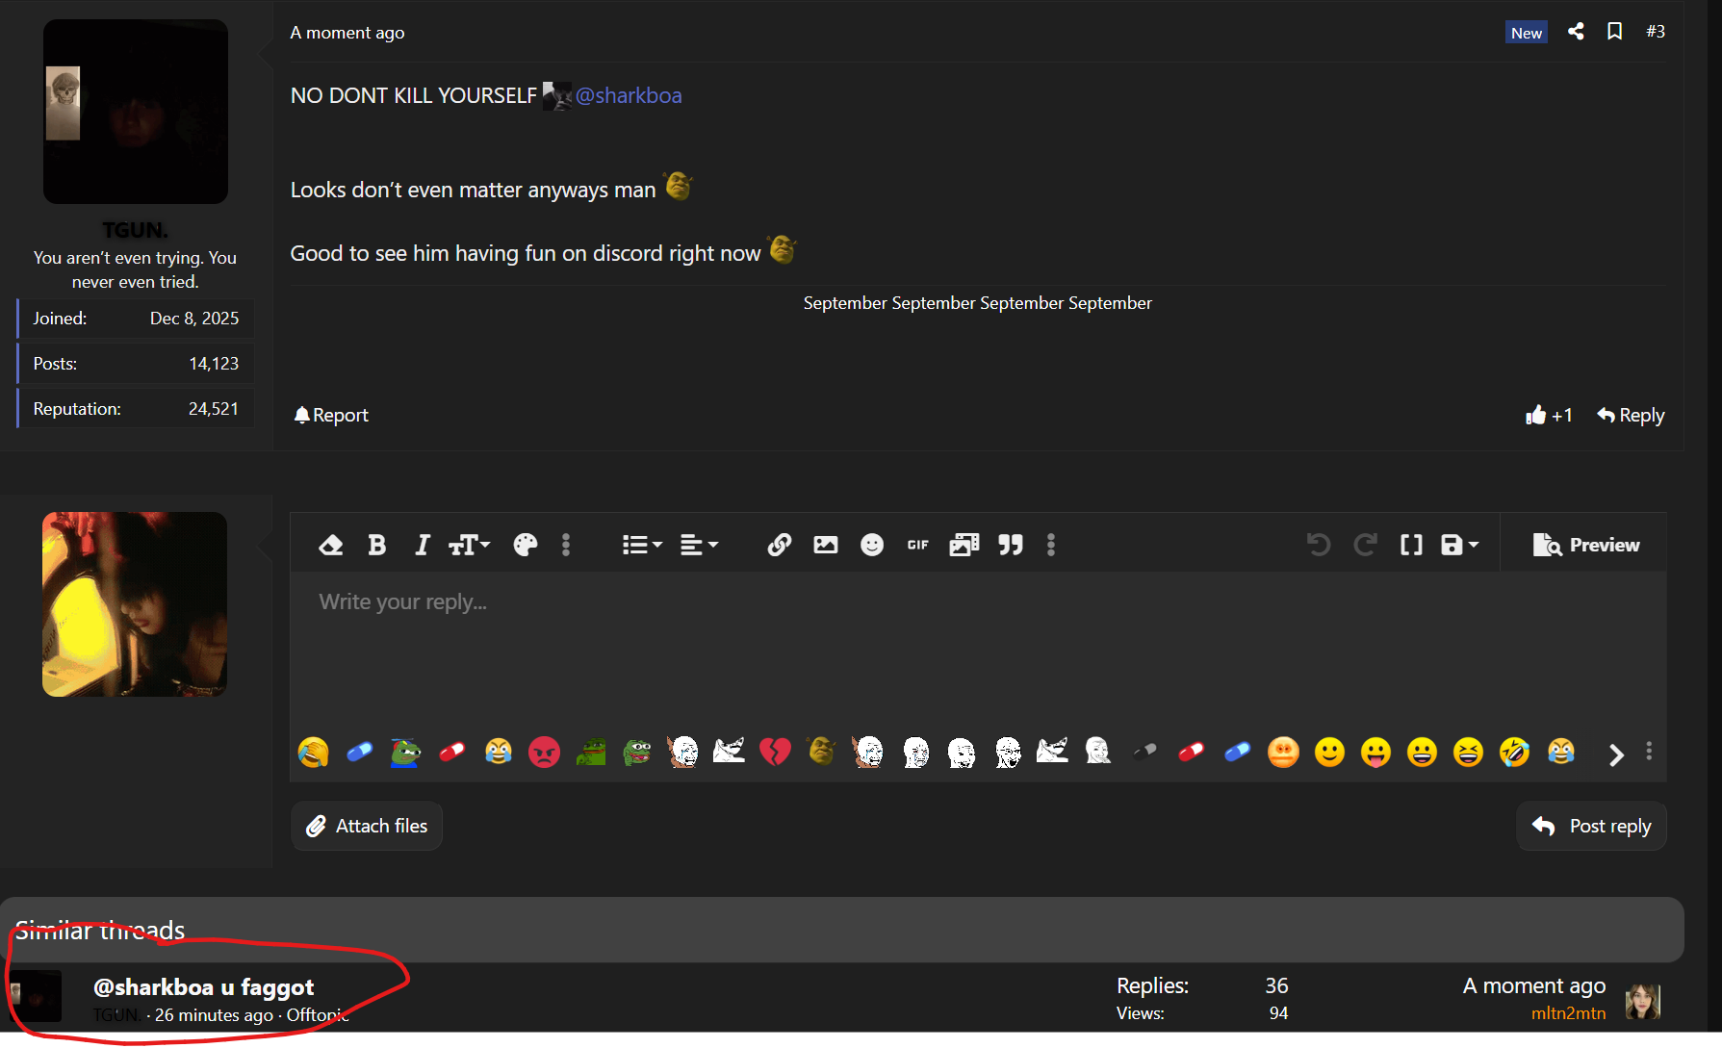Insert a quote block

point(1011,545)
